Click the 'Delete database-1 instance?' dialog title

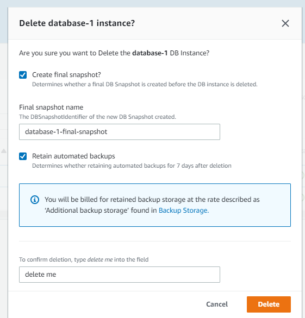[x=77, y=23]
